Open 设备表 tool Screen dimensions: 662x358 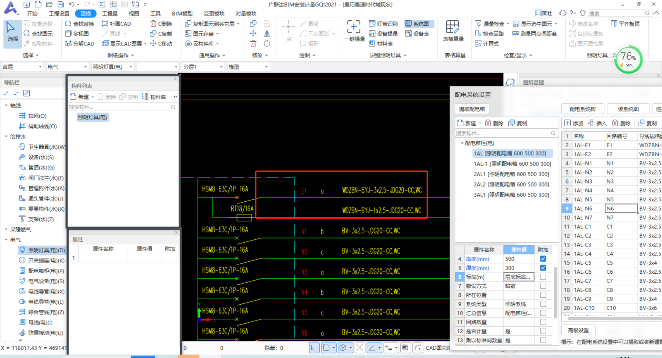[417, 34]
